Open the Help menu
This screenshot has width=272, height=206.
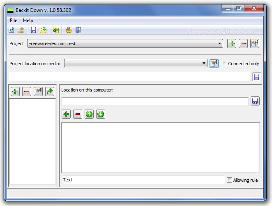28,21
